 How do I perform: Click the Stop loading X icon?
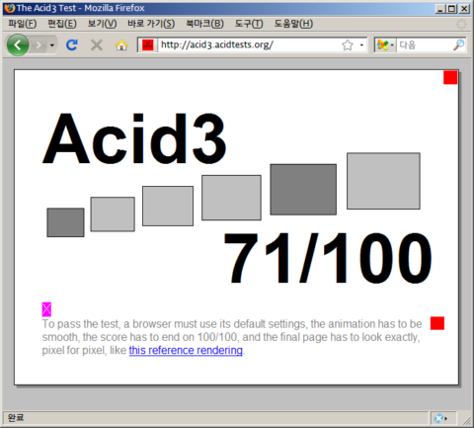[x=97, y=44]
